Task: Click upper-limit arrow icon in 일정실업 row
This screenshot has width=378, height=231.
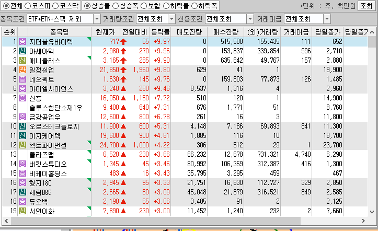Action: pyautogui.click(x=123, y=70)
